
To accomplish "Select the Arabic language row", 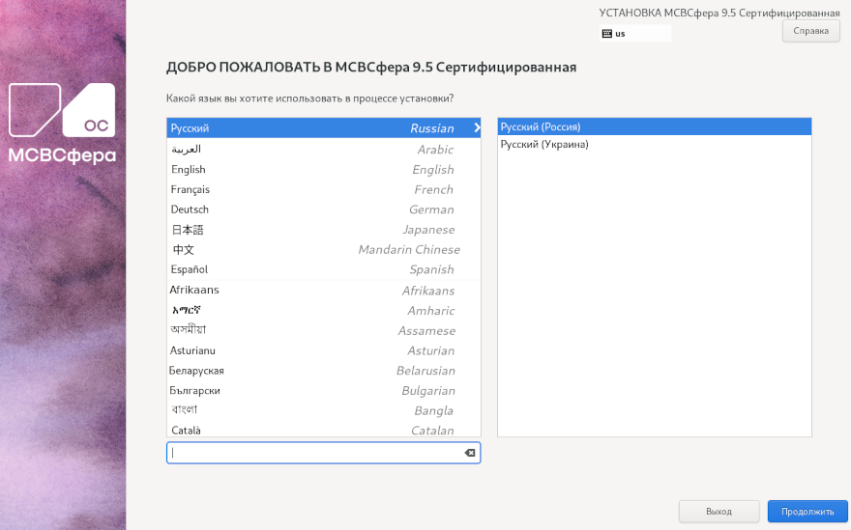I will click(x=323, y=150).
